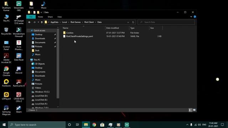
Task: Open the notification center icon
Action: click(222, 125)
